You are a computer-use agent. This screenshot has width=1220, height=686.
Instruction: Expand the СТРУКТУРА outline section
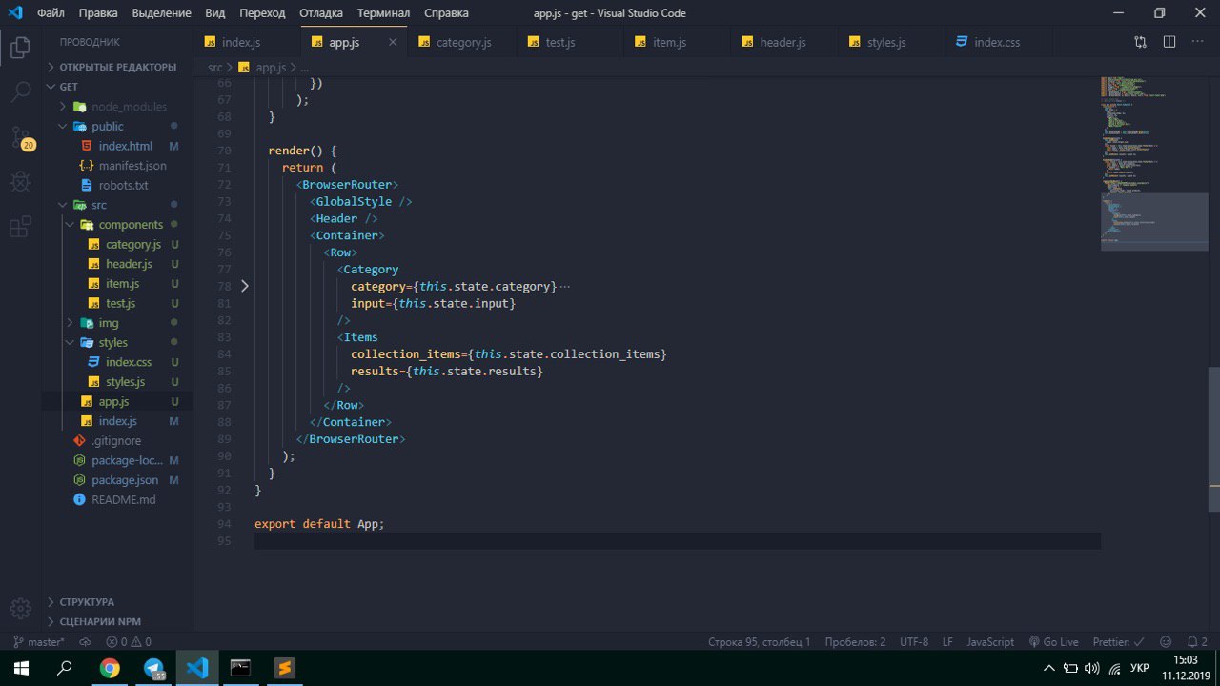point(86,602)
